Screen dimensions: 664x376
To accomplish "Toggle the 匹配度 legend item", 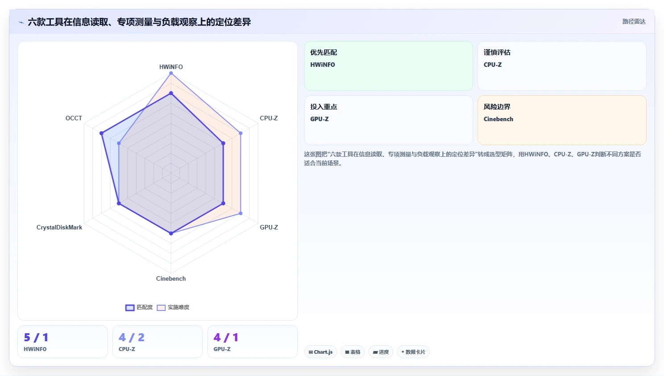I will [x=139, y=307].
